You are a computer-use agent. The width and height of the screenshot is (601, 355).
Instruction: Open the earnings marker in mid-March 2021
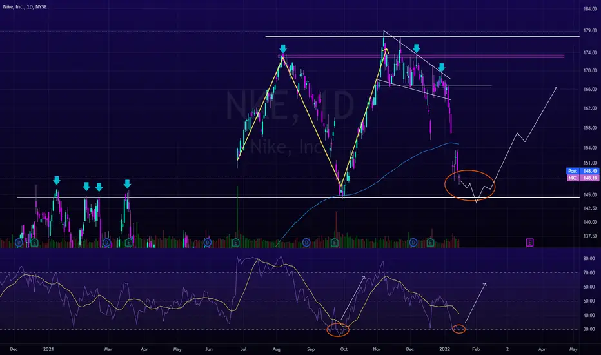[129, 243]
